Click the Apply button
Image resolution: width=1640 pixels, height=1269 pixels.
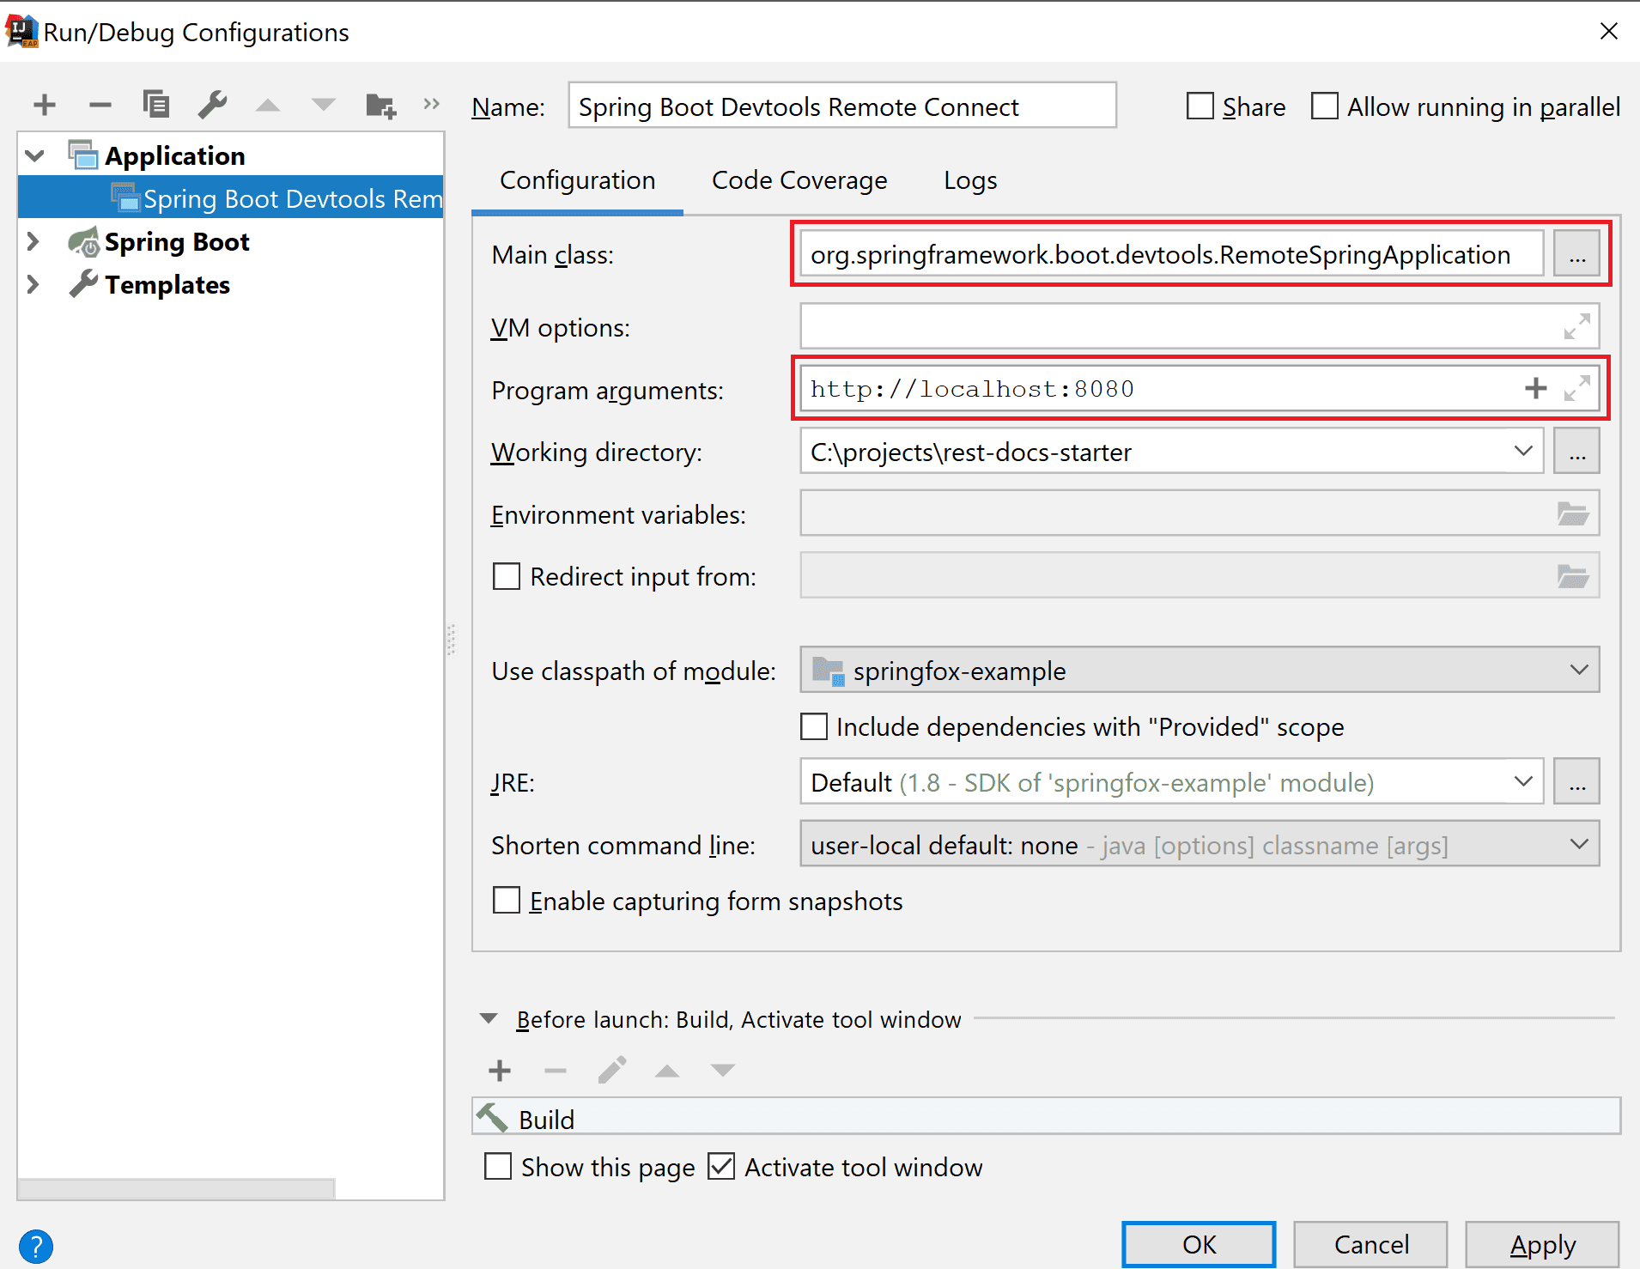coord(1542,1245)
